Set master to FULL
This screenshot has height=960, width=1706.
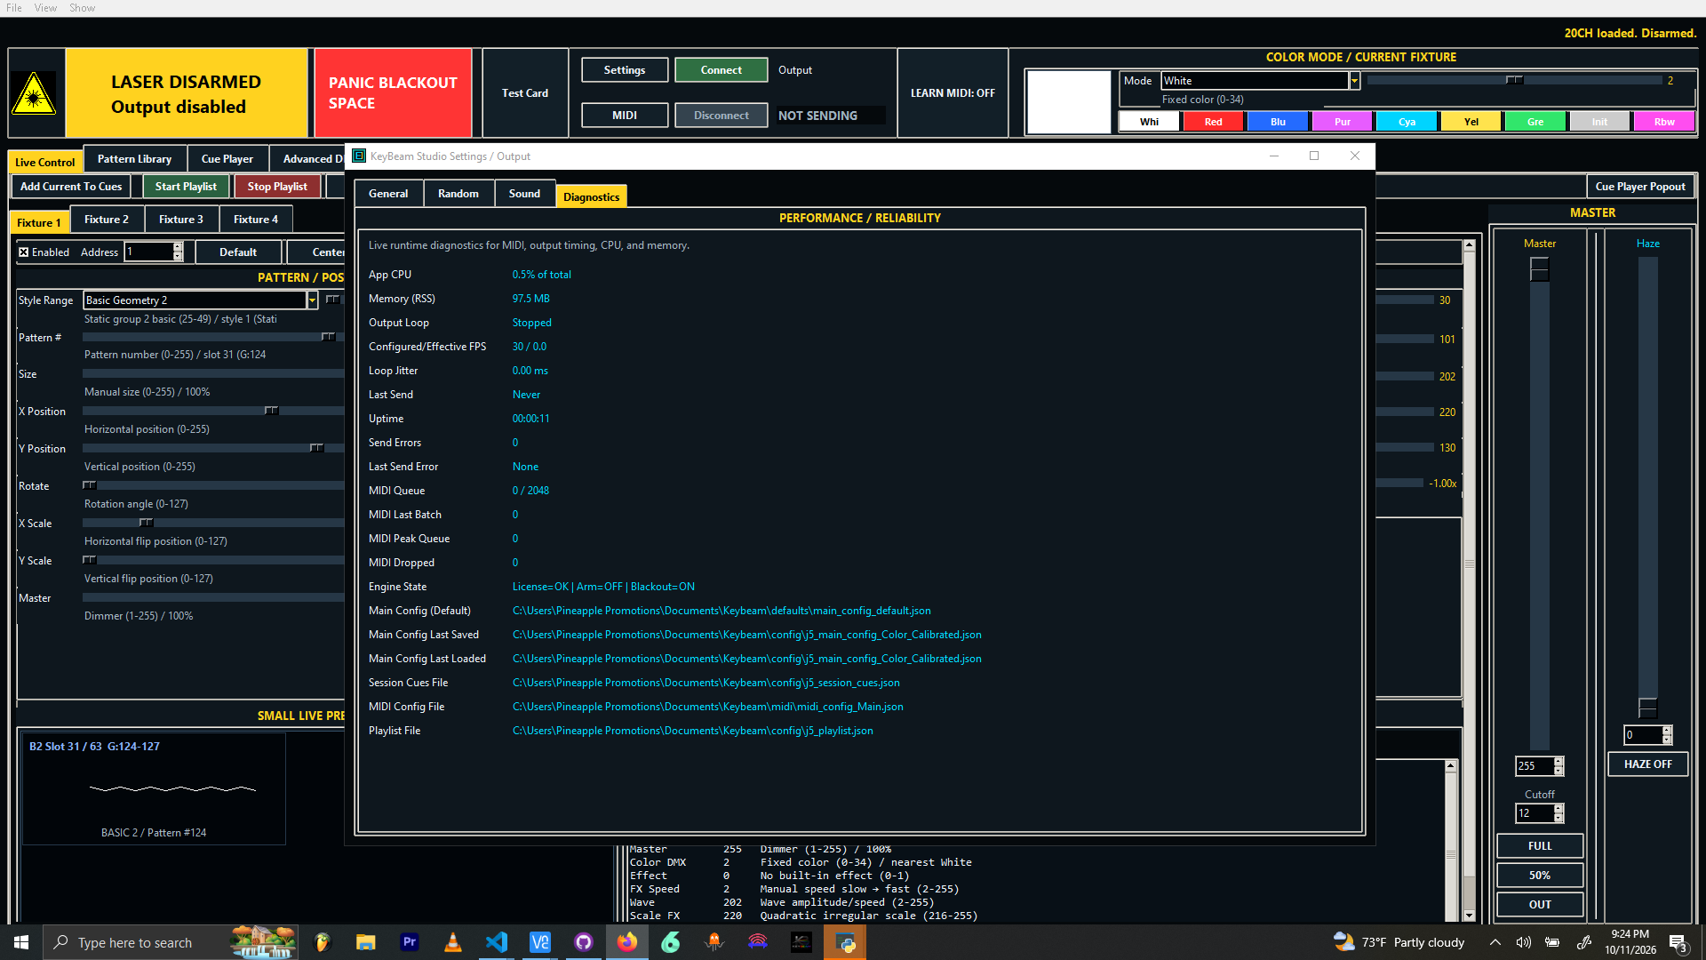[1540, 846]
